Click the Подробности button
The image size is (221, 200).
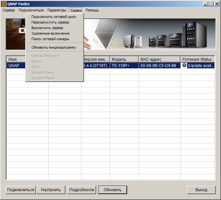(82, 190)
